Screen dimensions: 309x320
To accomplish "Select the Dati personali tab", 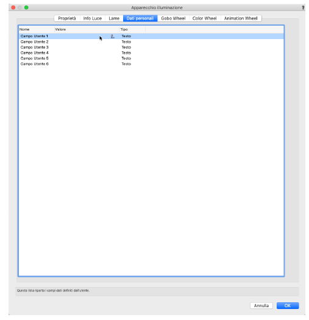I will [x=140, y=18].
